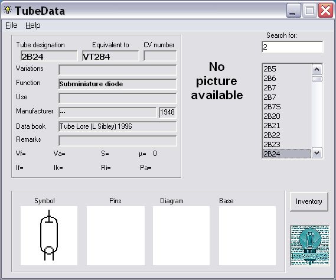Click the diode symbol drawing

[x=49, y=236]
